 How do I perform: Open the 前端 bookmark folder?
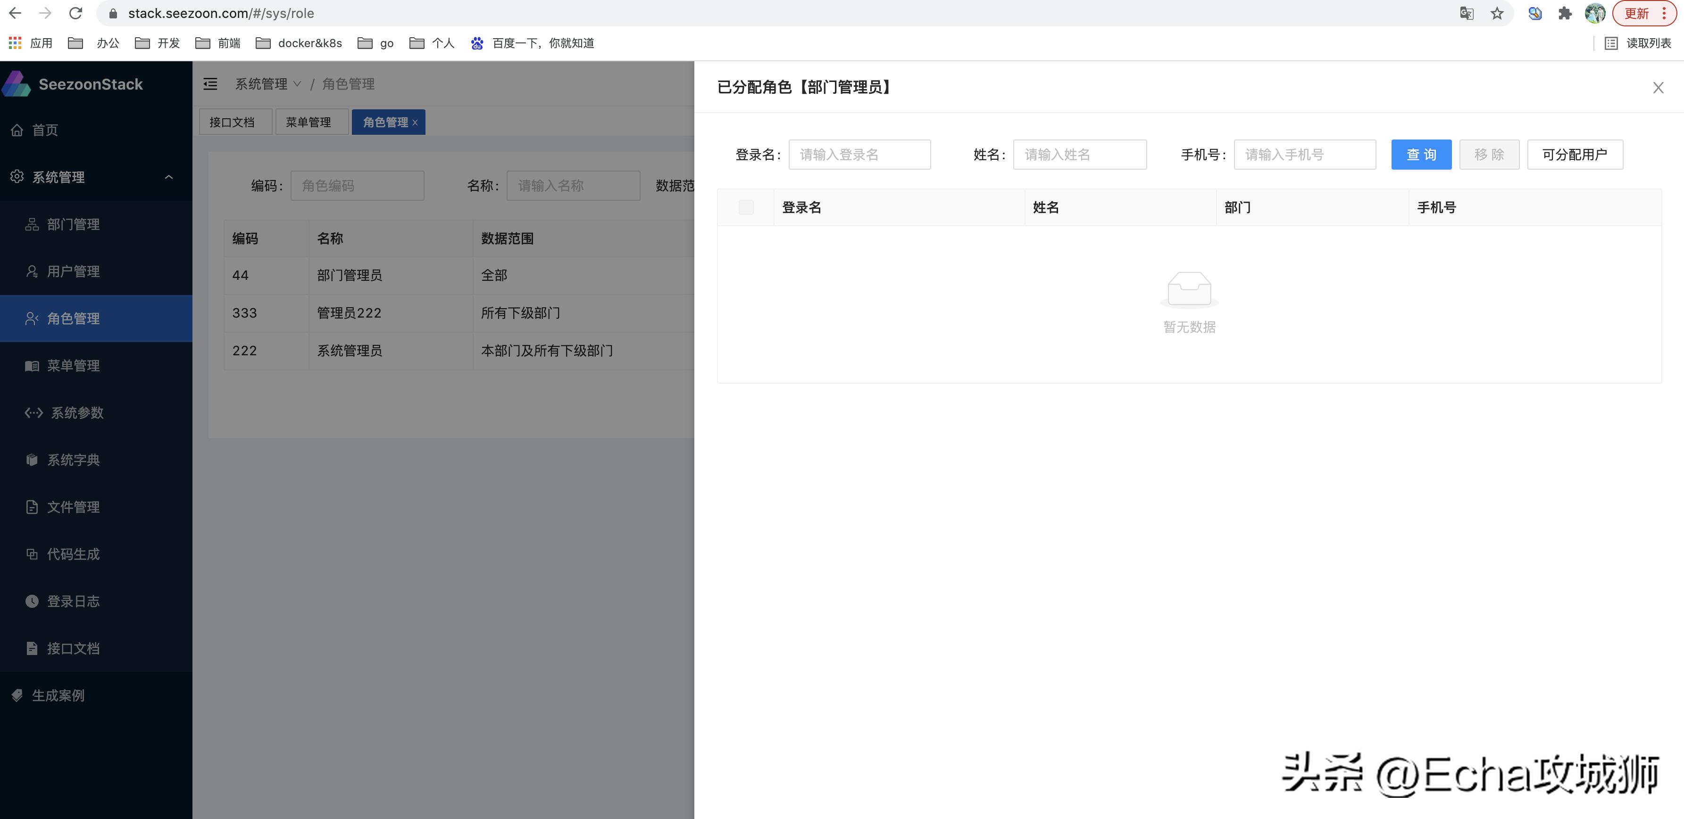click(218, 43)
